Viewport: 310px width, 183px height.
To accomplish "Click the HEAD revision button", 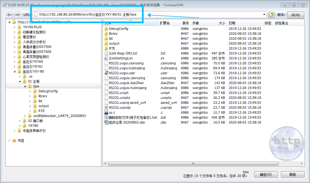I will pyautogui.click(x=296, y=15).
